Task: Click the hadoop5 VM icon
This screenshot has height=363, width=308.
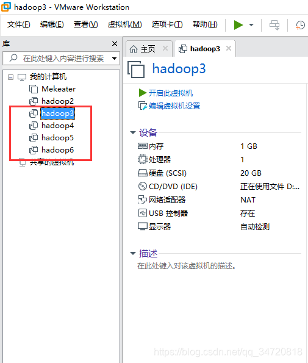Action: click(x=34, y=138)
